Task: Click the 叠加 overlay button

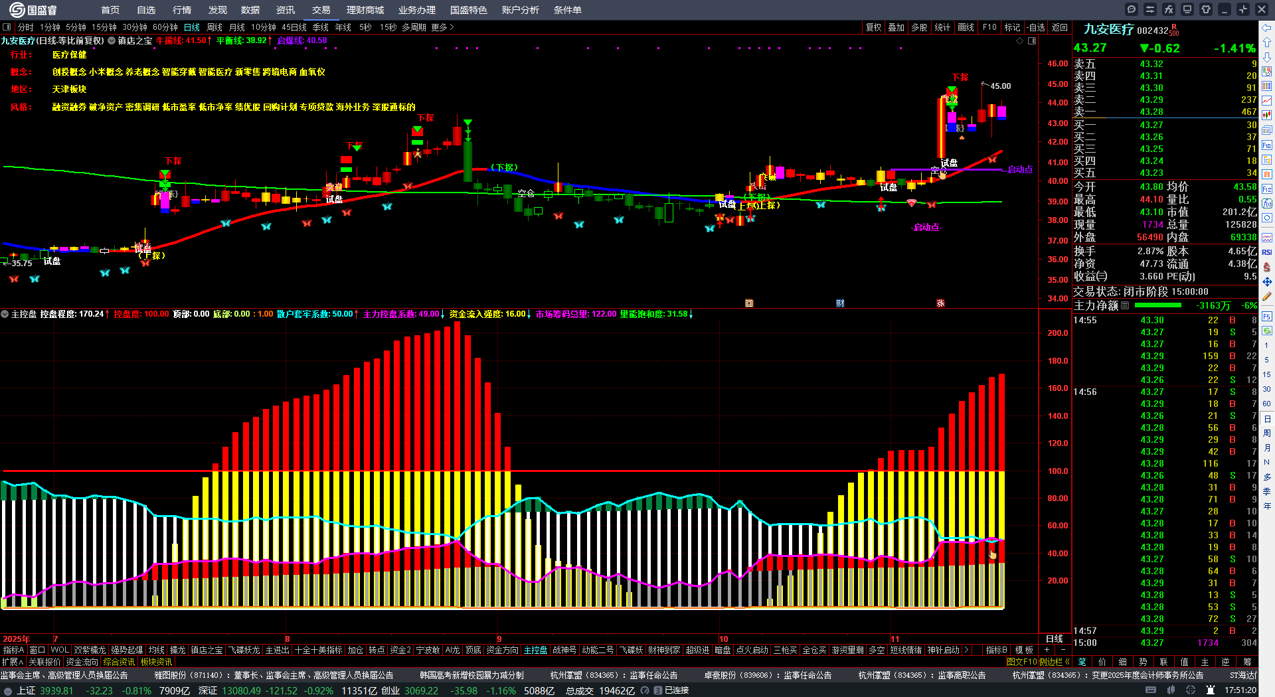Action: point(896,27)
